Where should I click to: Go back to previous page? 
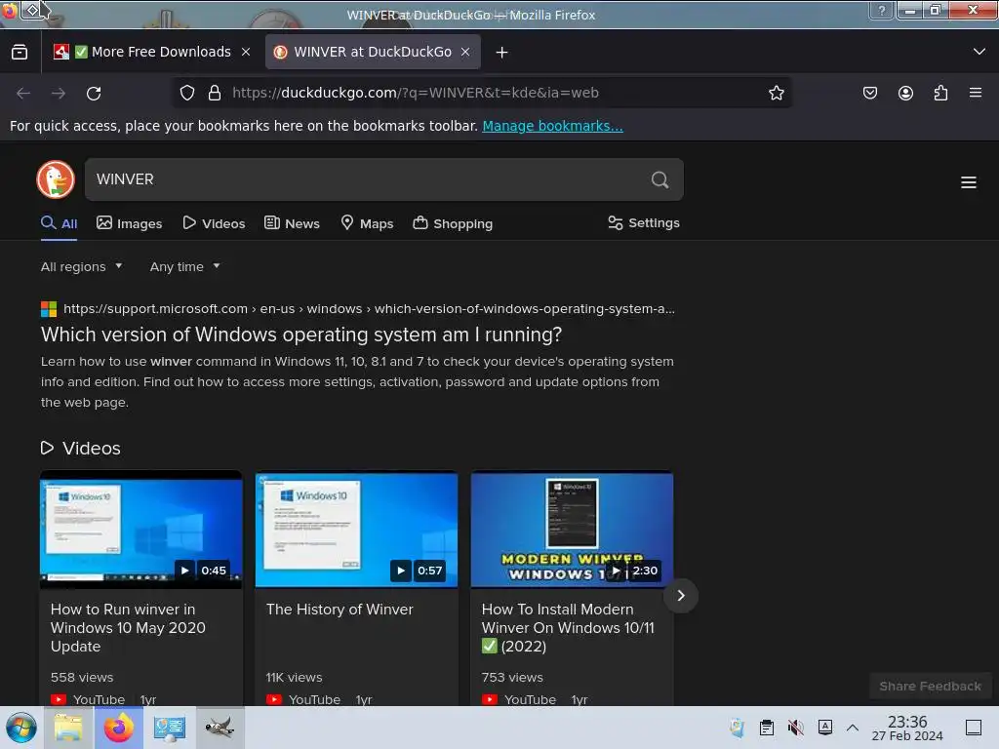[23, 94]
